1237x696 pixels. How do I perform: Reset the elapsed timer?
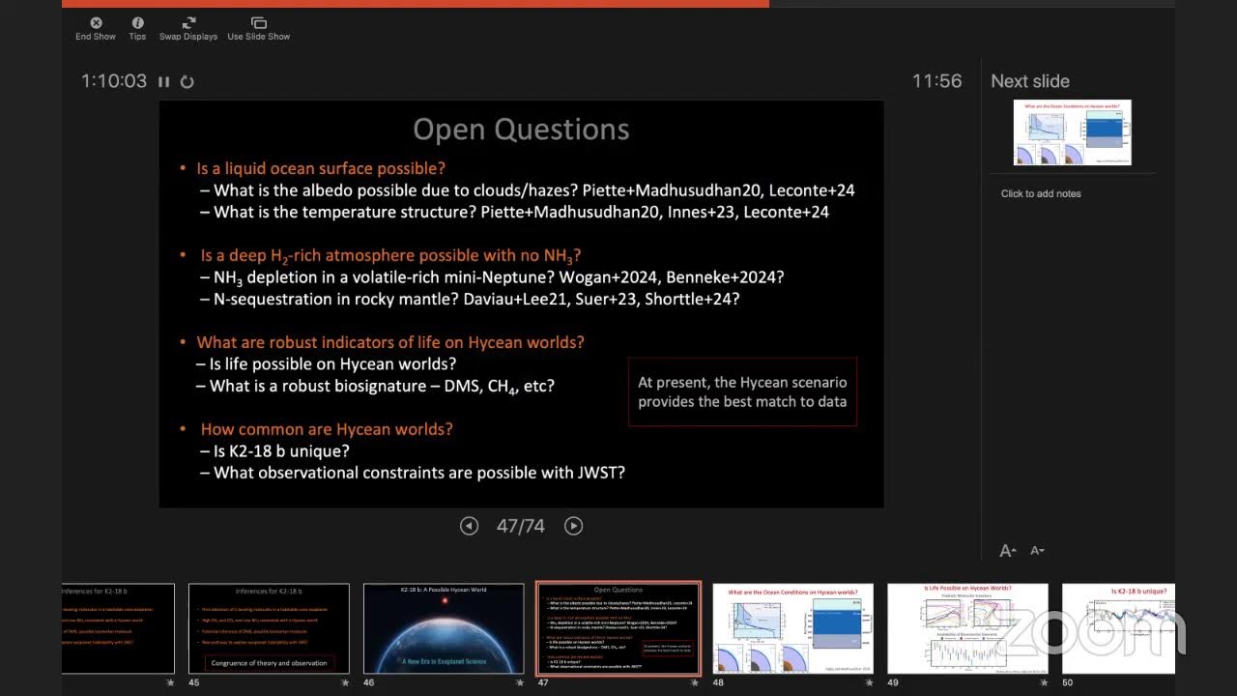(x=187, y=82)
